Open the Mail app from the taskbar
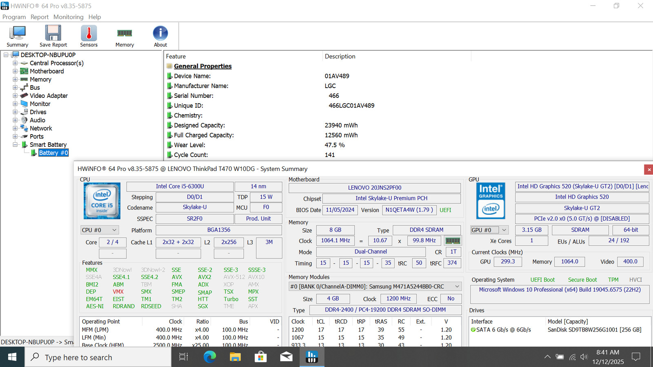Screen dimensions: 653x367 (x=286, y=357)
